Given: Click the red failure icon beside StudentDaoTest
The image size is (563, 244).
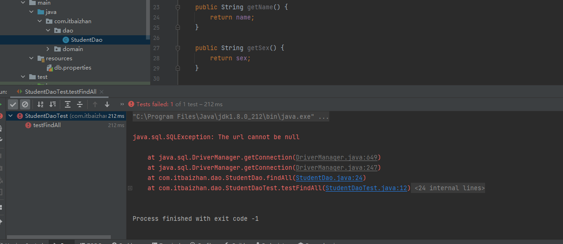Looking at the screenshot, I should tap(20, 116).
